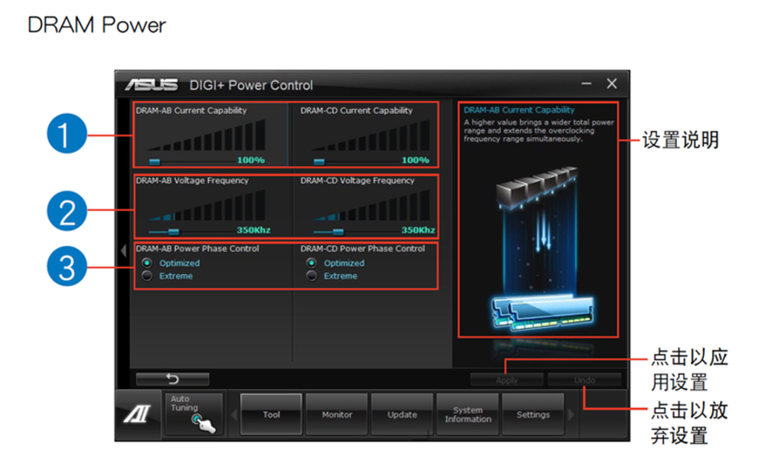The image size is (765, 464).
Task: Minimize the DIGI+ Power Control window
Action: coord(587,84)
